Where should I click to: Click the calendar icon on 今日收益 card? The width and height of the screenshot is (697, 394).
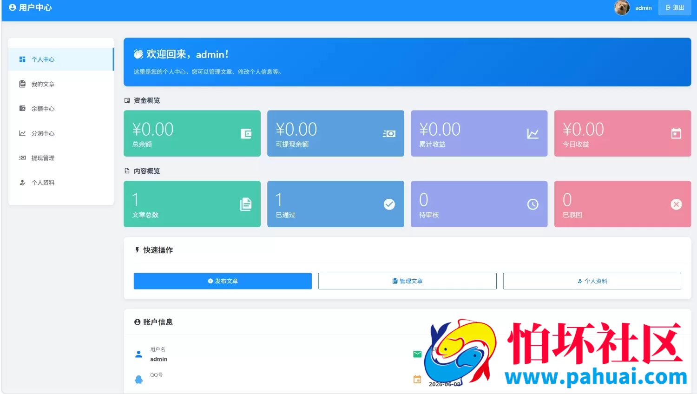tap(676, 134)
